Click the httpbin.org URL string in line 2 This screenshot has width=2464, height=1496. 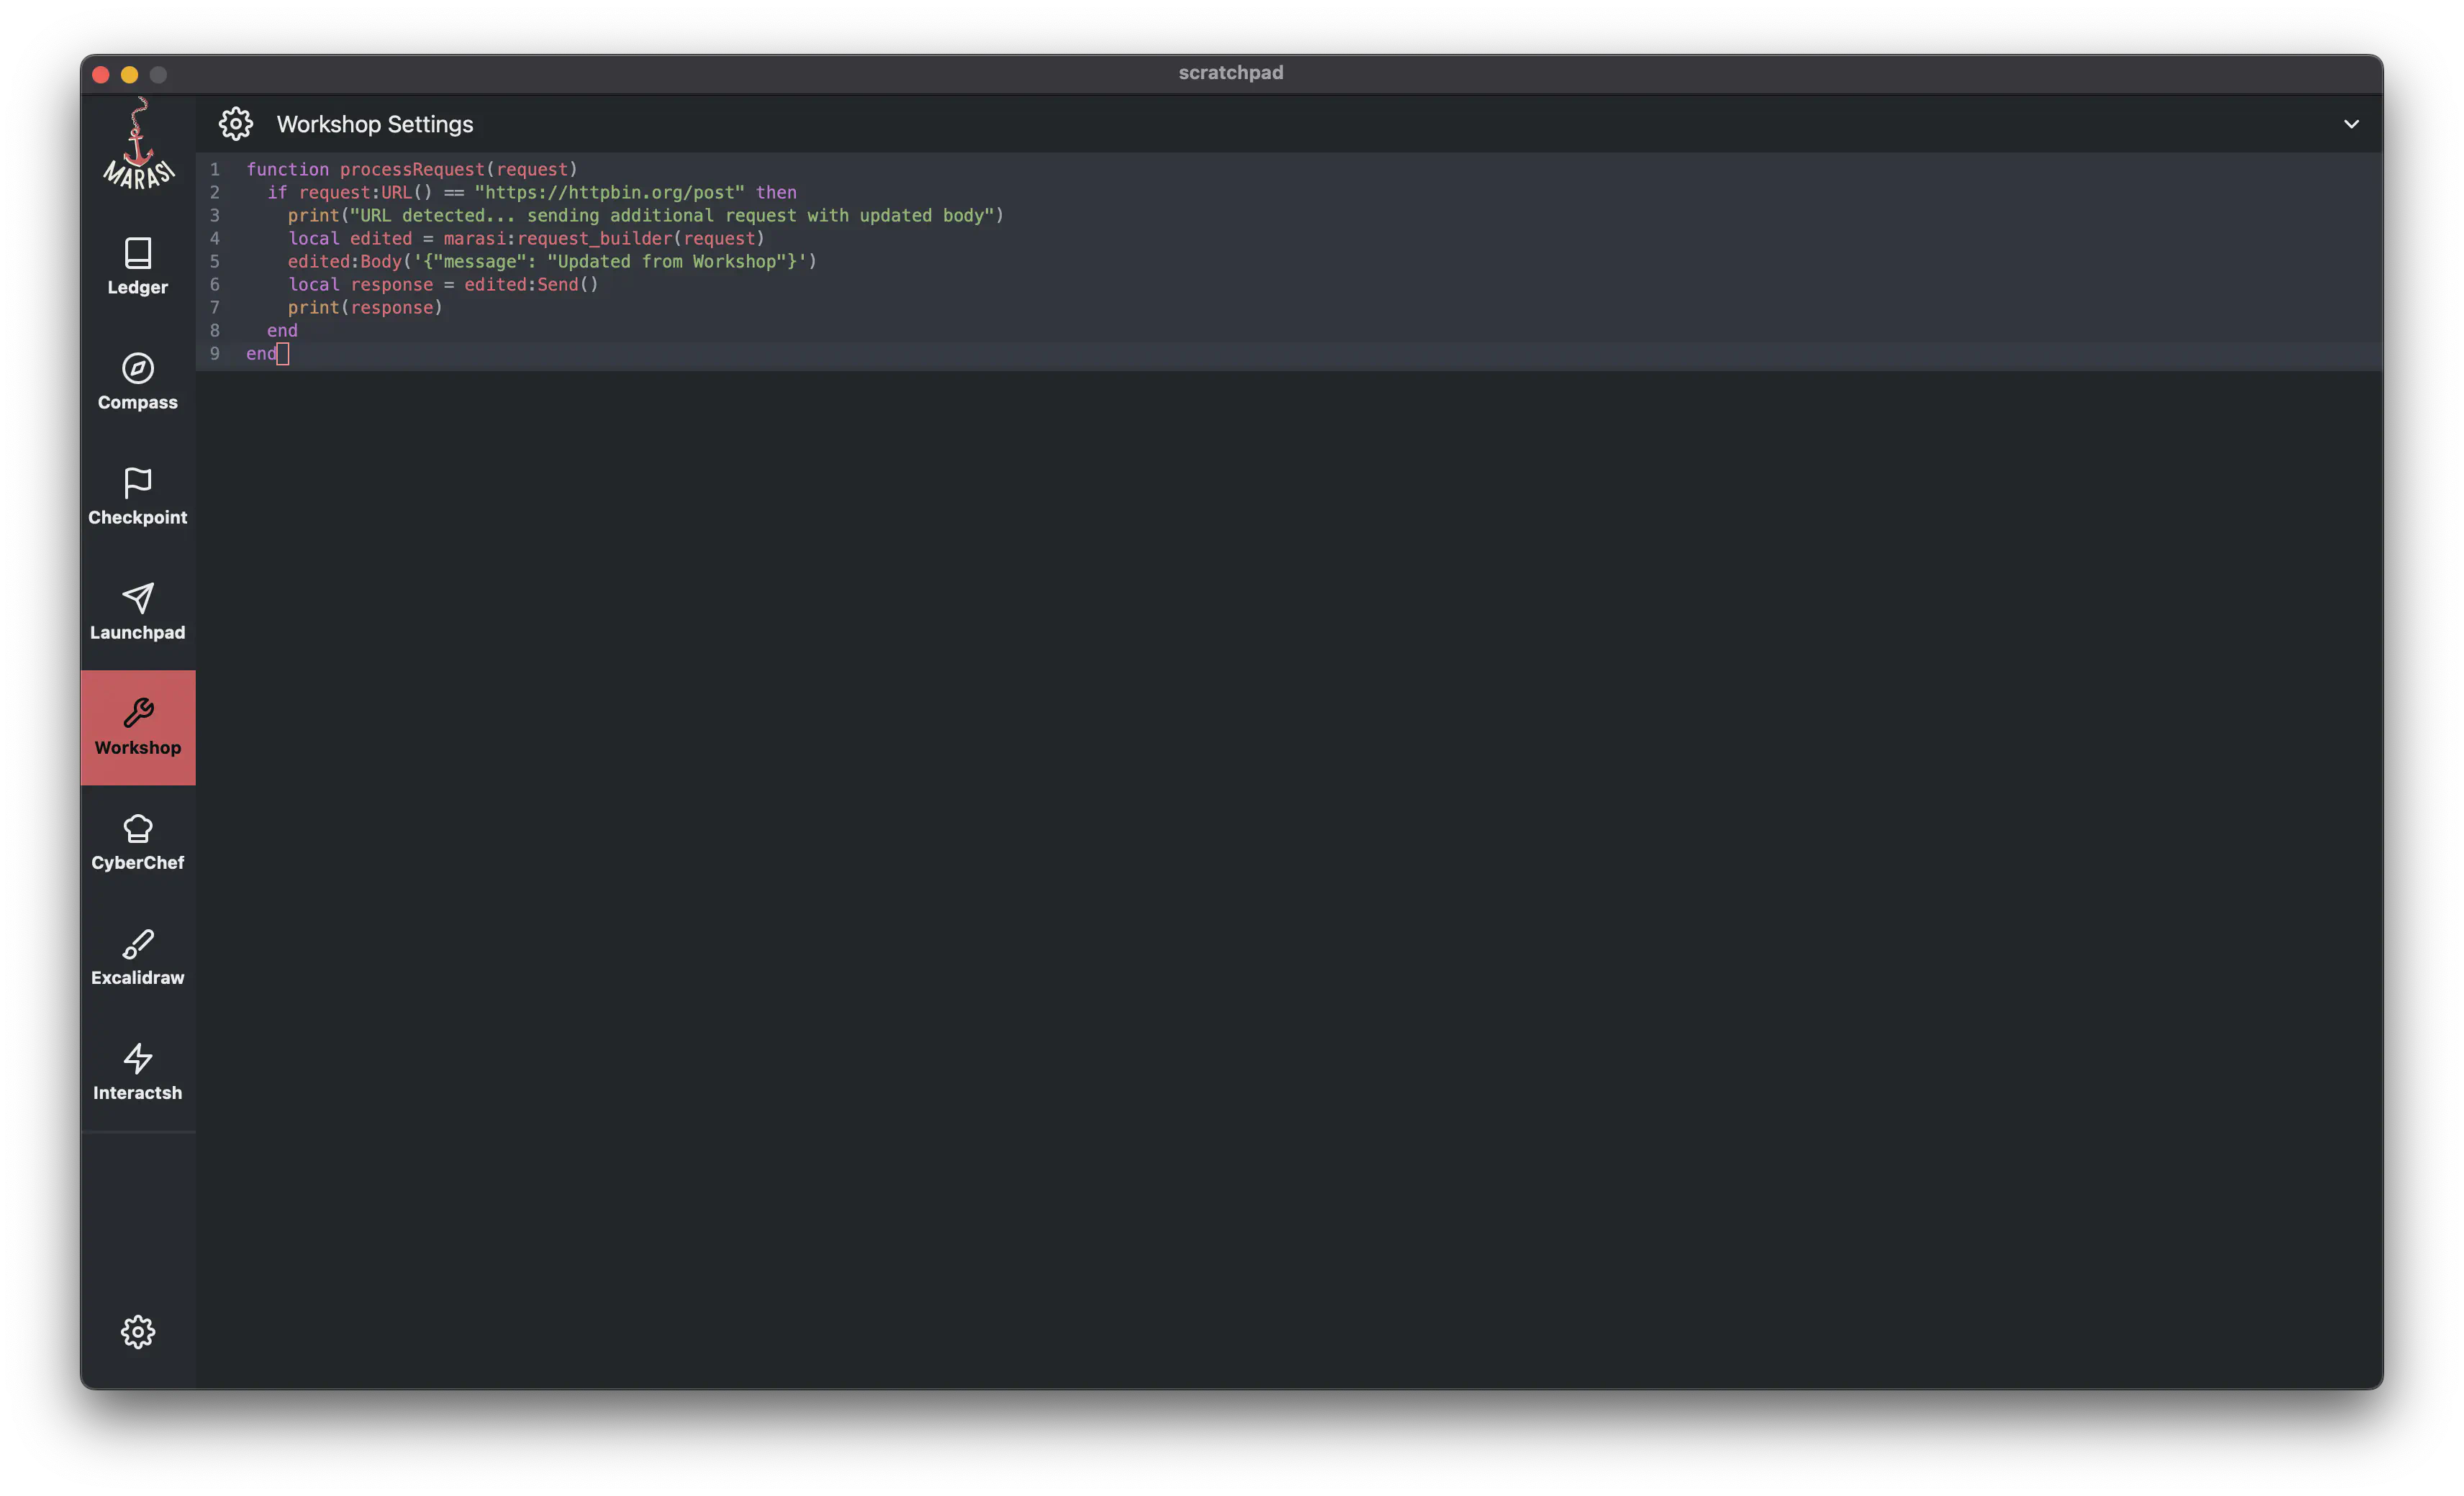click(609, 193)
